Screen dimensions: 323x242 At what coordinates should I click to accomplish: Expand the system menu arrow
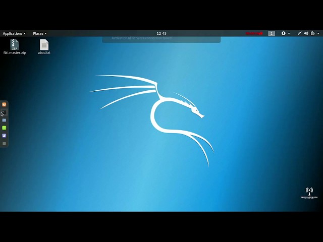click(x=318, y=33)
